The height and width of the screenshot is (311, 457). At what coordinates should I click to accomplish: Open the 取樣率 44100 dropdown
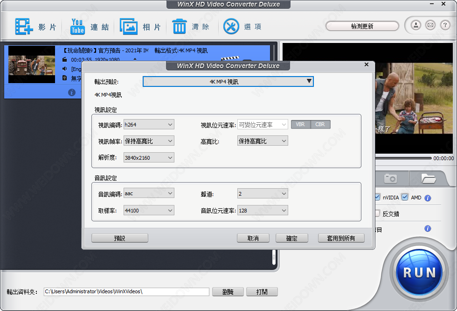pos(149,210)
